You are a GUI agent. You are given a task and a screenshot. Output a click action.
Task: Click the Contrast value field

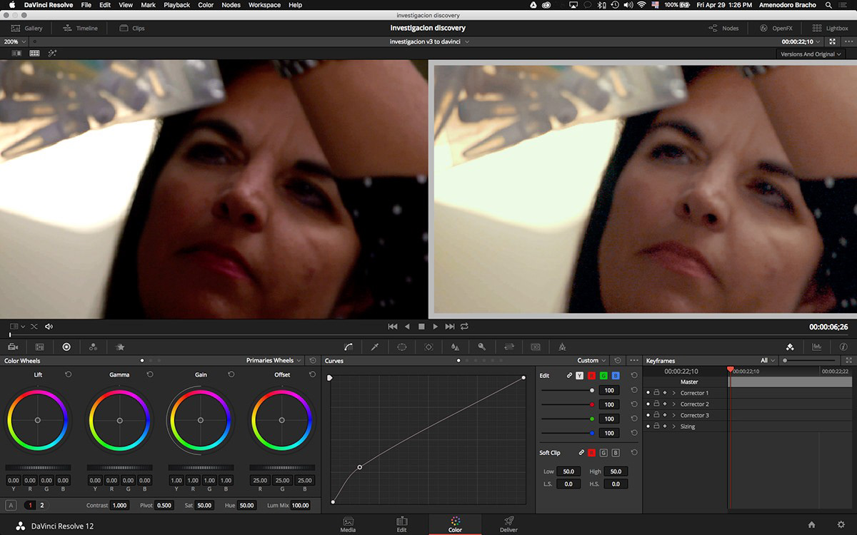coord(120,505)
